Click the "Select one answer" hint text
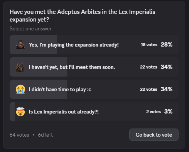 tap(30, 28)
